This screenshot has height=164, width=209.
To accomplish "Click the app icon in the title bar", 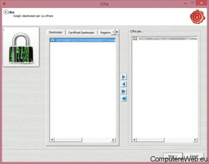I will coord(4,4).
